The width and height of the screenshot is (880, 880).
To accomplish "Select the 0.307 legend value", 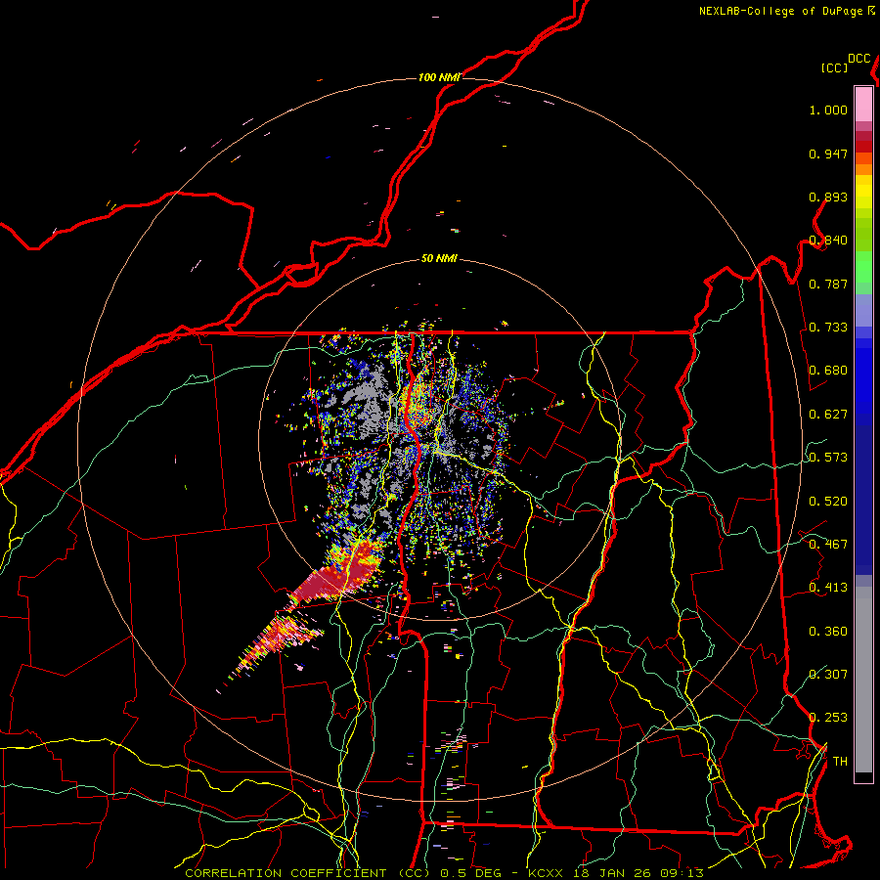I will click(x=828, y=675).
